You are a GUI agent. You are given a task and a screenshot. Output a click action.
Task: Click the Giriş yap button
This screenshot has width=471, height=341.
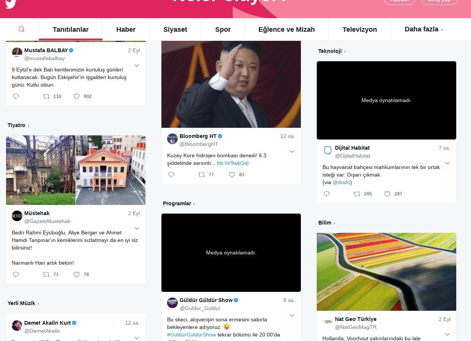(439, 1)
